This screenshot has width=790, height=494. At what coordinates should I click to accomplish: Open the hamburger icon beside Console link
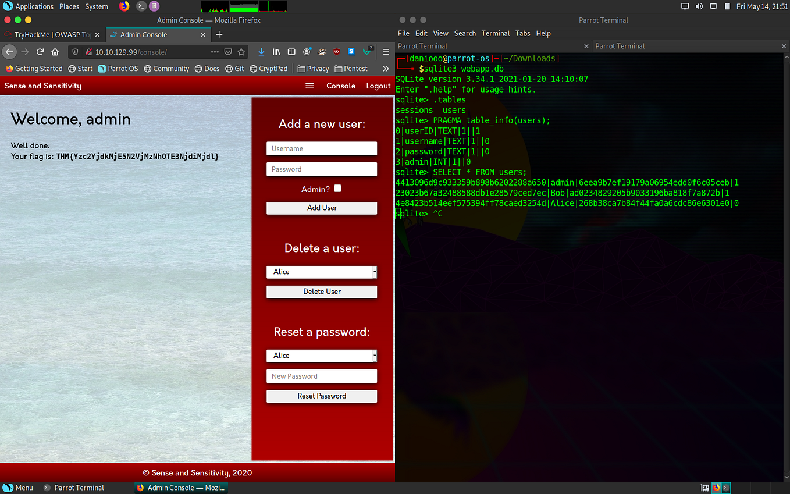pos(310,86)
